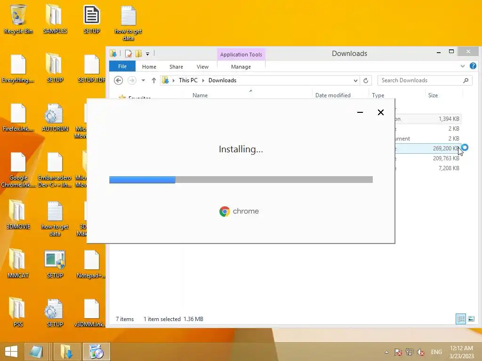The width and height of the screenshot is (482, 361).
Task: Open the Customize Quick Access Toolbar dropdown
Action: click(x=147, y=54)
